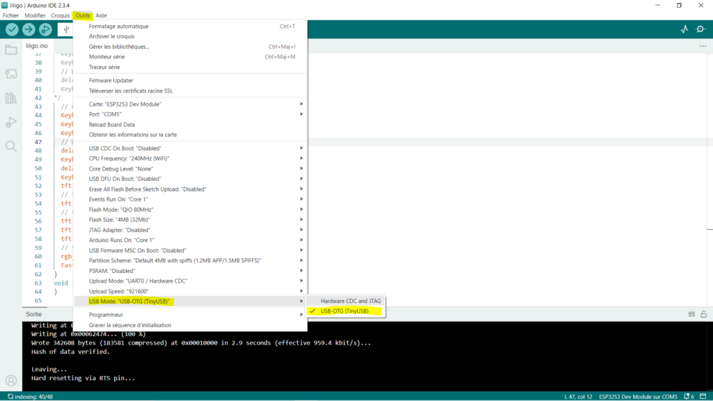
Task: Expand the Programmeur submenu
Action: coord(191,315)
